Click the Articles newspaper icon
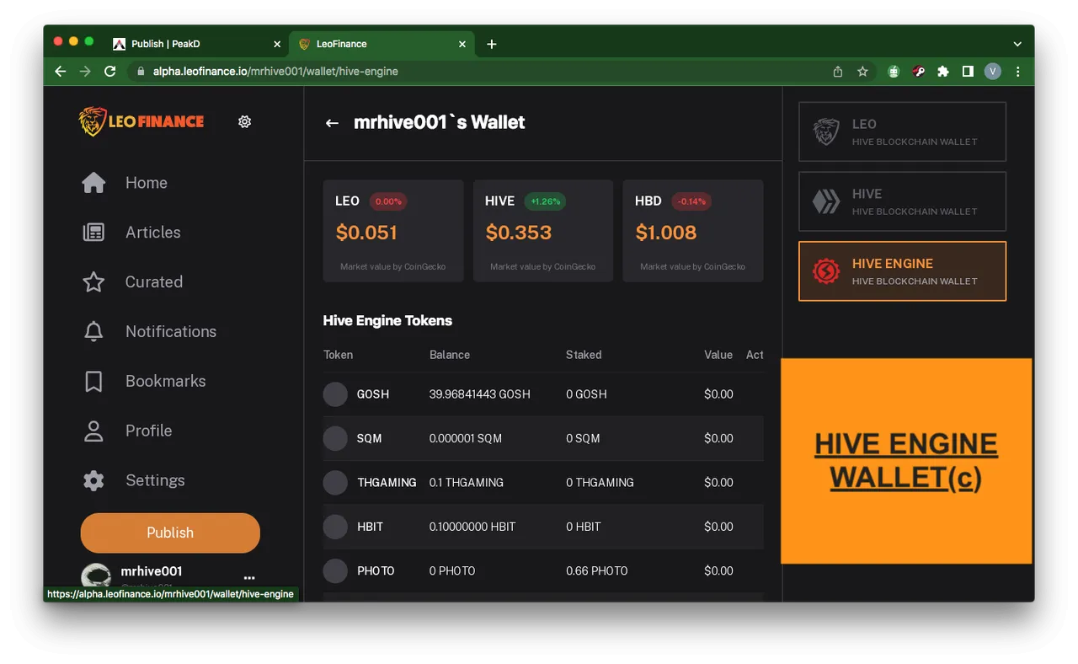Screen dimensions: 1078x664 click(x=93, y=233)
